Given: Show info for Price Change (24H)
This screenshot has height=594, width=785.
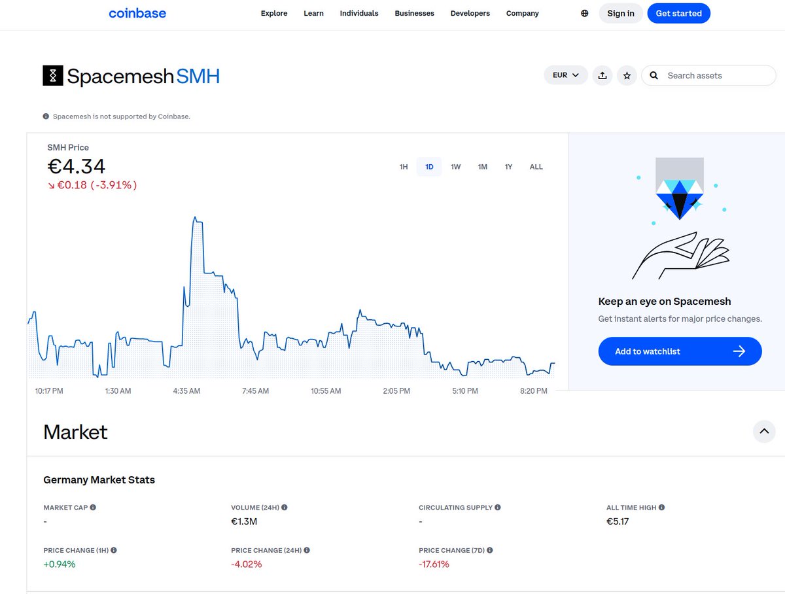Looking at the screenshot, I should (306, 551).
